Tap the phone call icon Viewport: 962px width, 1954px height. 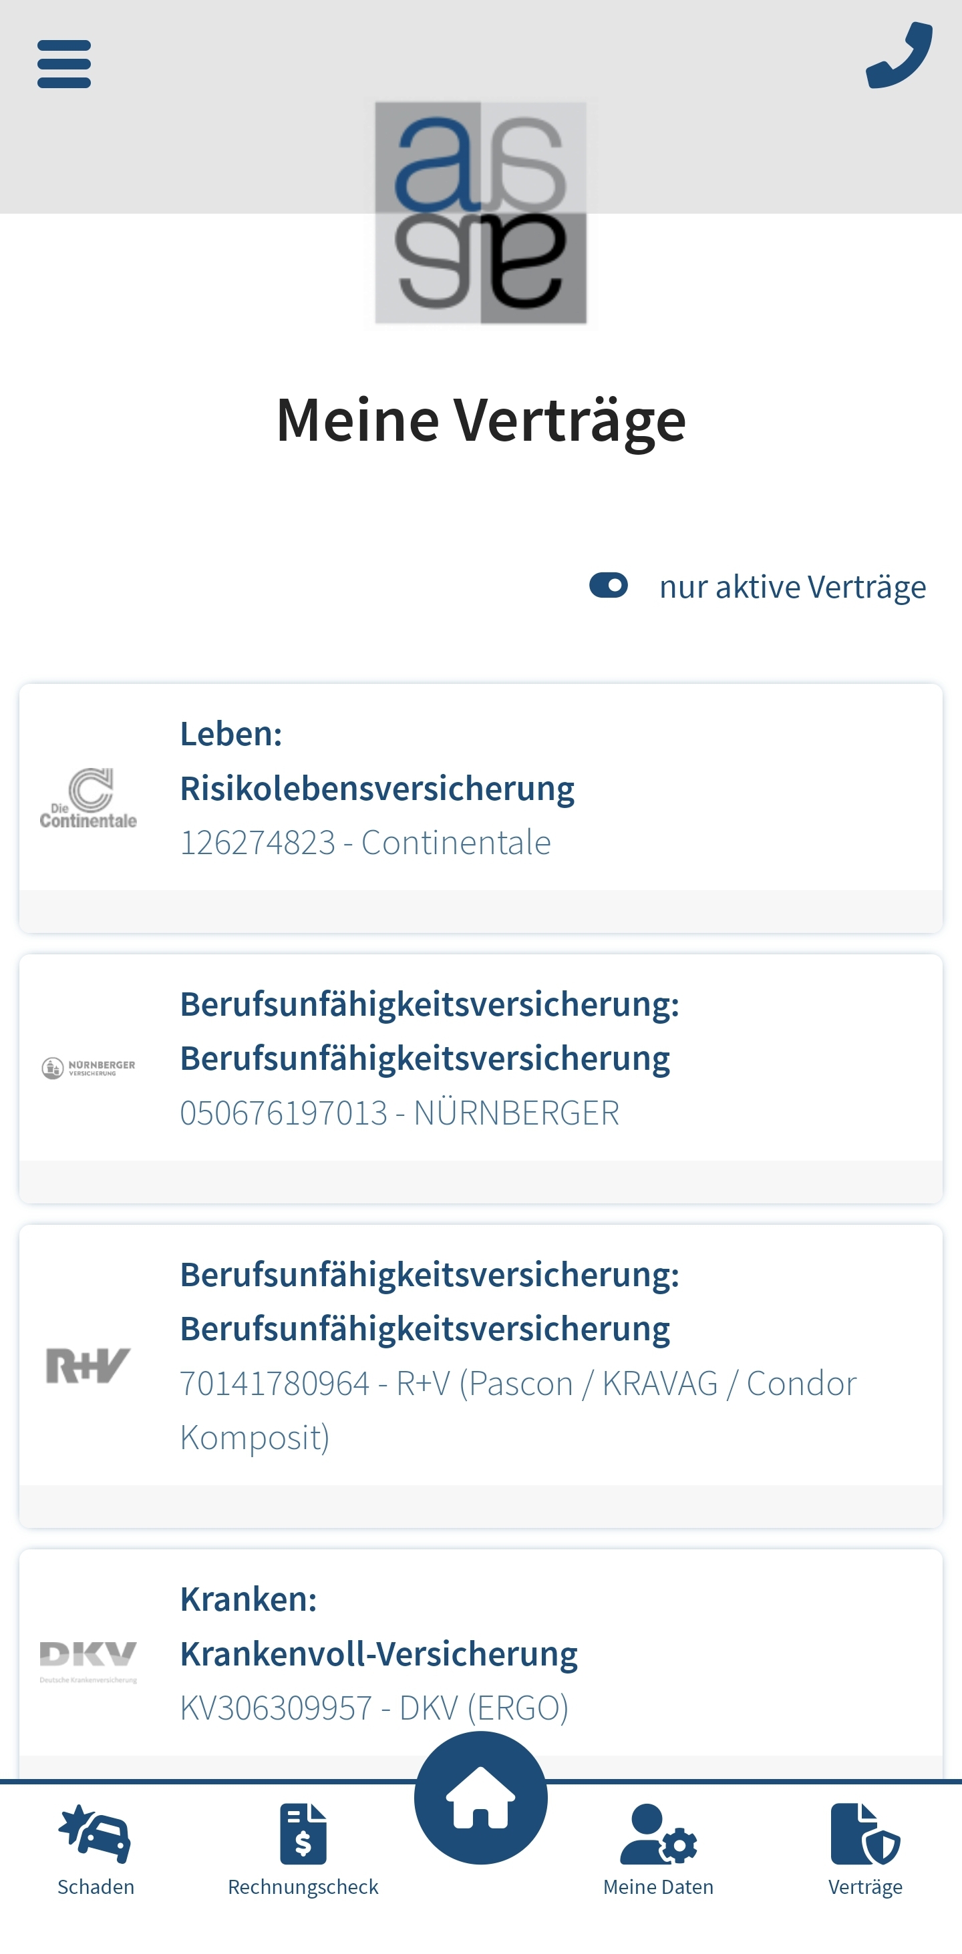pyautogui.click(x=900, y=55)
